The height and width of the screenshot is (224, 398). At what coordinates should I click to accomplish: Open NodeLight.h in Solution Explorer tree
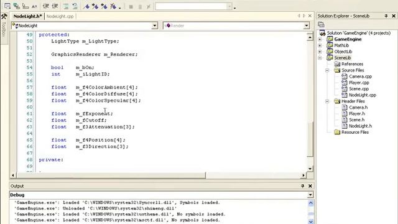pos(360,126)
